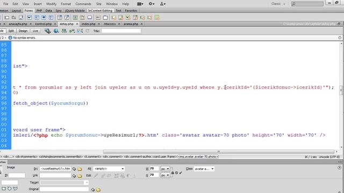Browse for Original file with folder icon

(98, 189)
